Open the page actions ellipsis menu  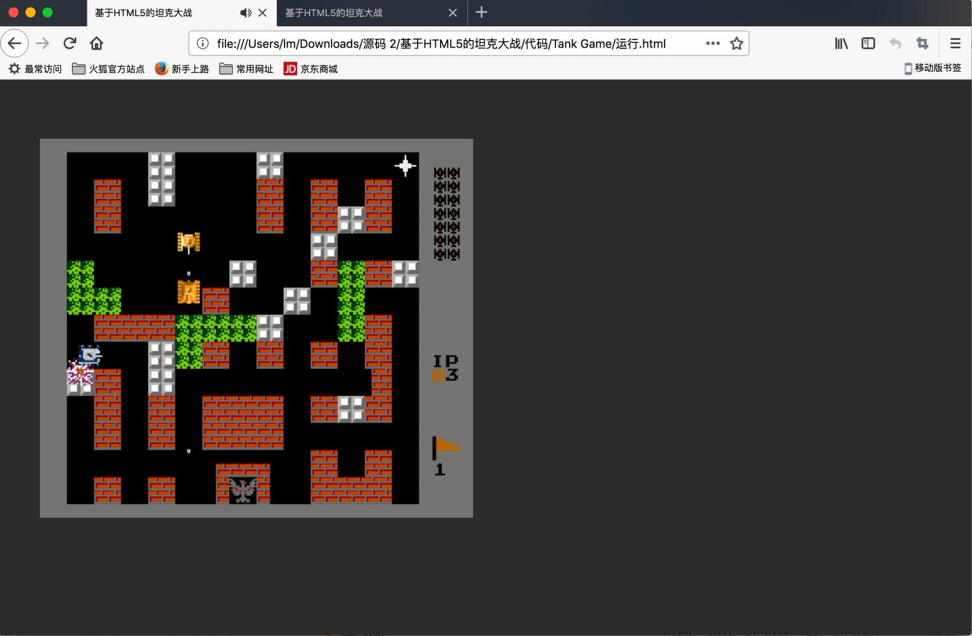[x=713, y=44]
